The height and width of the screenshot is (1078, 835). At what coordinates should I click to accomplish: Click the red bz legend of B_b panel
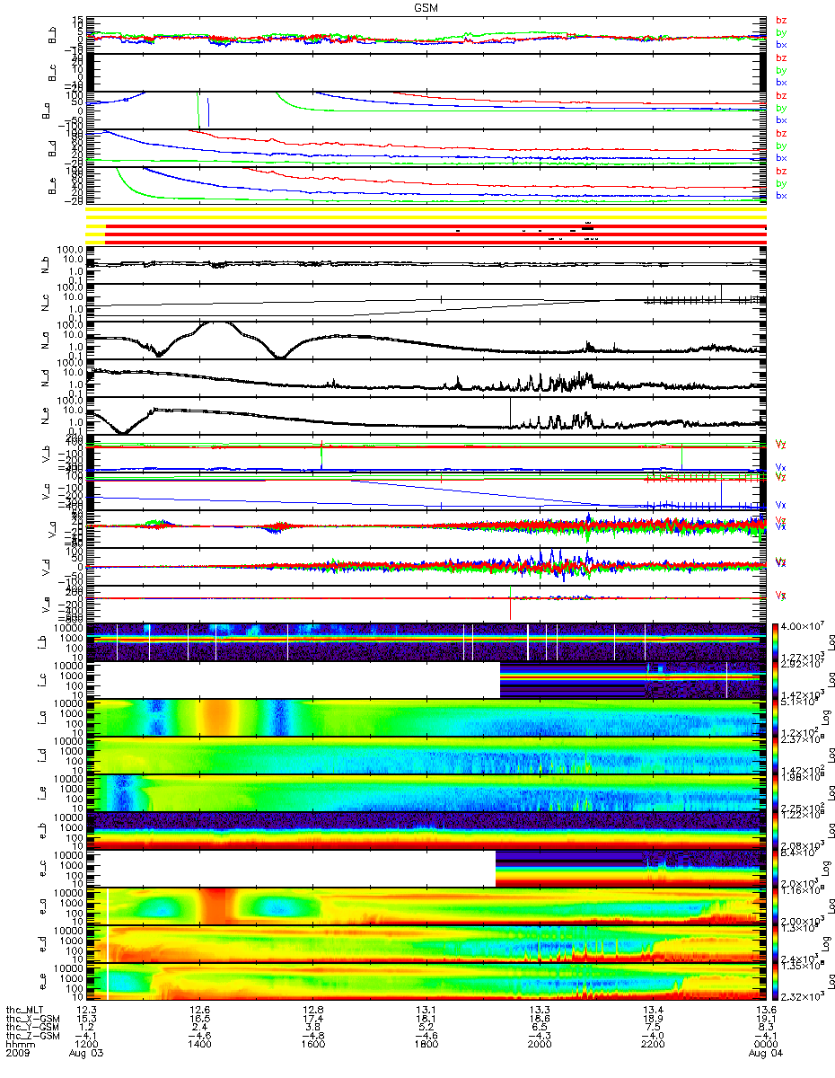tap(781, 21)
